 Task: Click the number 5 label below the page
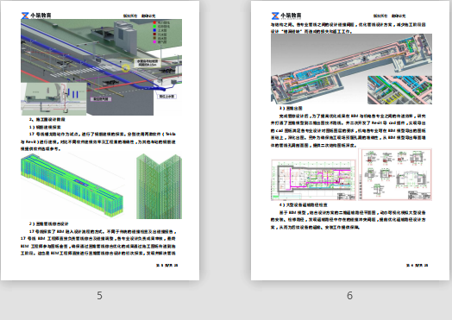click(99, 296)
